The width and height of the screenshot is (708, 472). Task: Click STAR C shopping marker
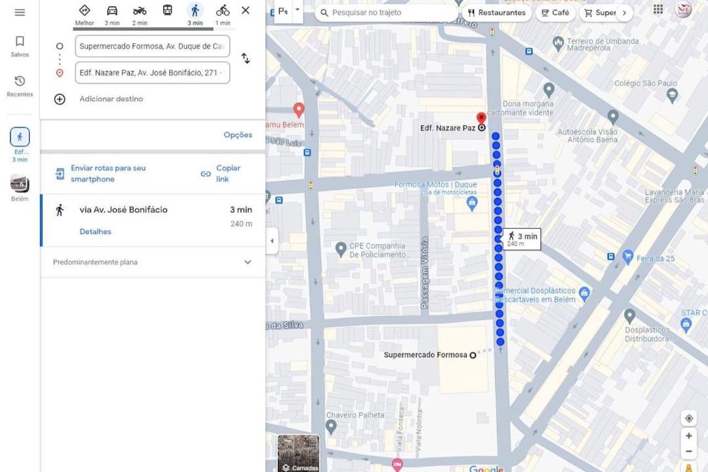pos(686,324)
